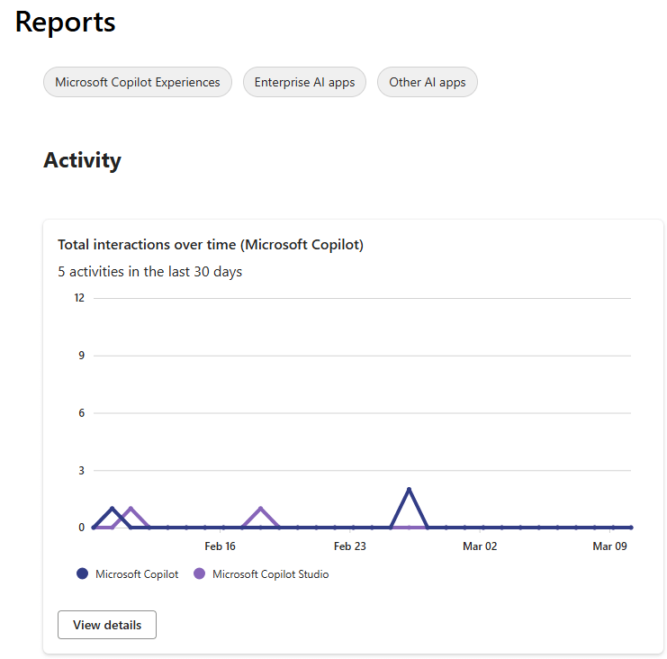The width and height of the screenshot is (667, 659).
Task: Click the highest dark blue peak at value 2
Action: [409, 490]
